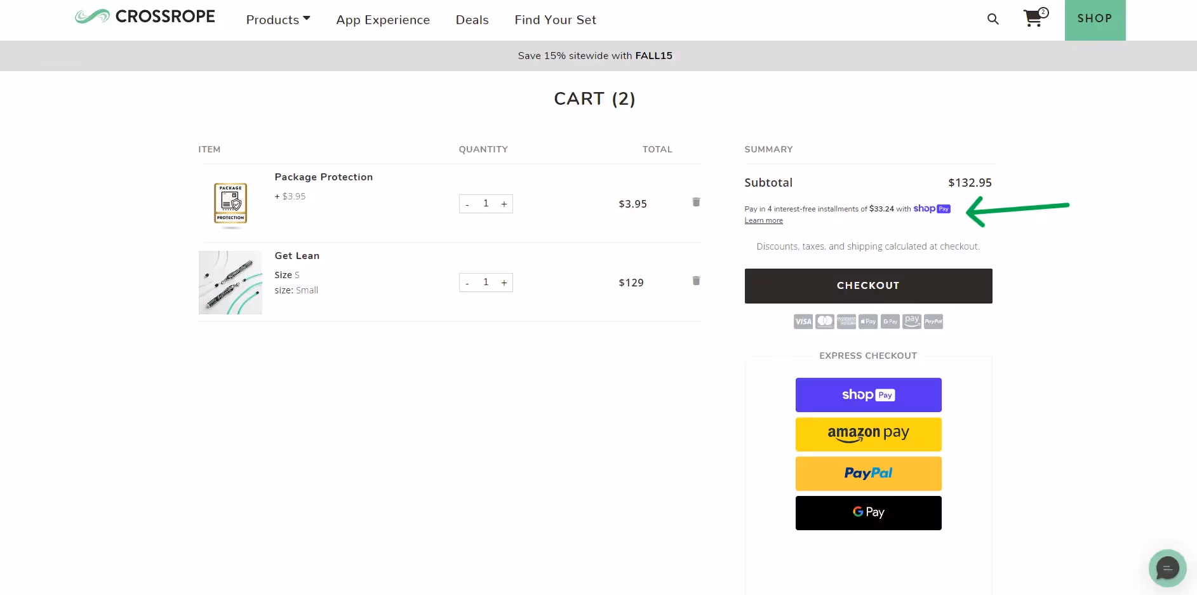Click the $3.95 Package Protection total

(632, 204)
